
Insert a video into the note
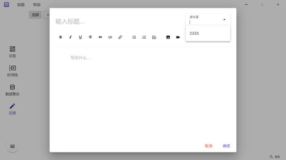point(178,37)
